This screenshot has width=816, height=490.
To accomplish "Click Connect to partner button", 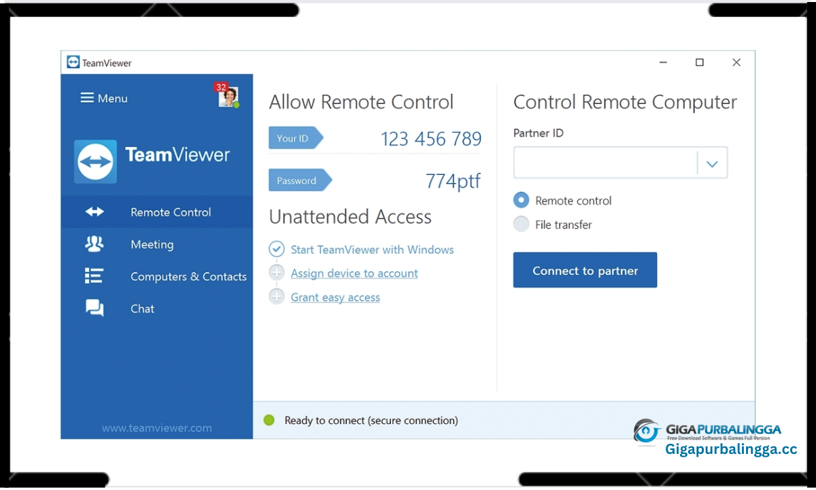I will pos(585,270).
